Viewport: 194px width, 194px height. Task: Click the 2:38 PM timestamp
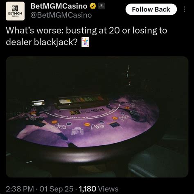tap(20, 189)
